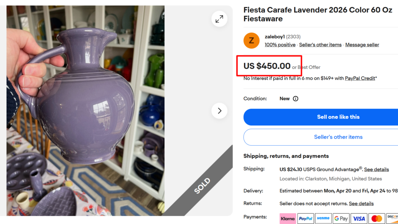398x224 pixels.
Task: Click the Seller's other items button
Action: coord(338,137)
